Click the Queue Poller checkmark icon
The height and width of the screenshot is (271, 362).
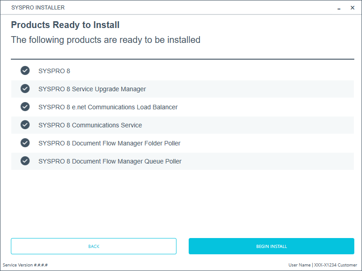(x=25, y=161)
